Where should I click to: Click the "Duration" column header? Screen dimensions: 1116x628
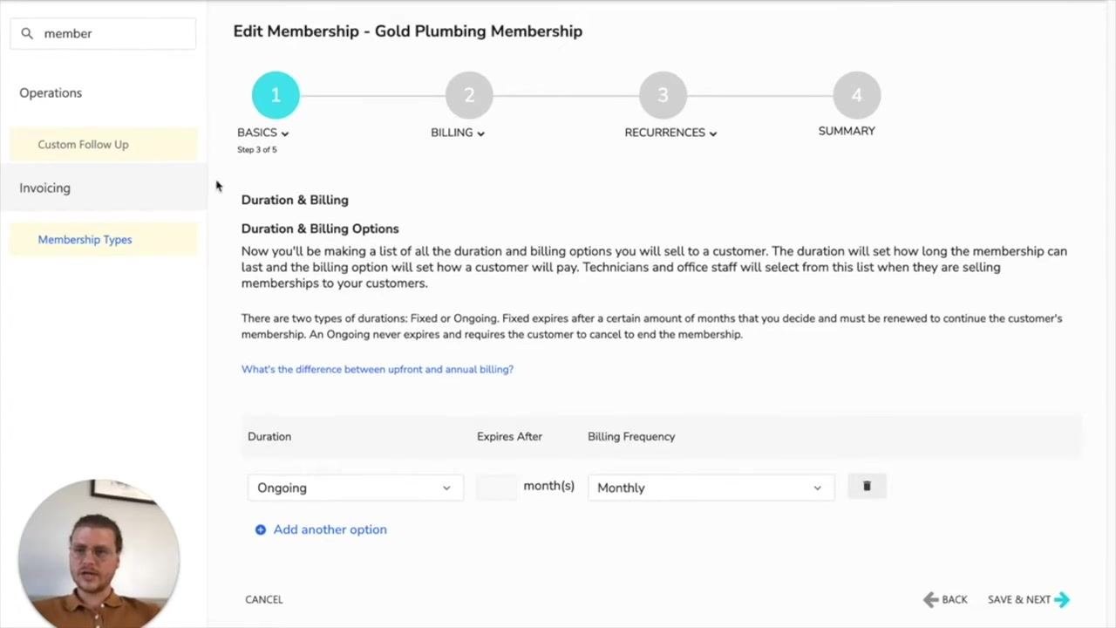click(269, 436)
